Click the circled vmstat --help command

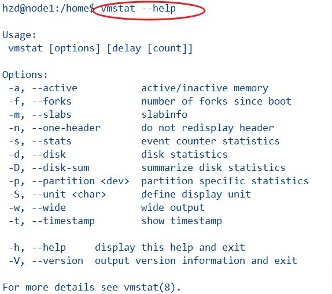pyautogui.click(x=138, y=9)
